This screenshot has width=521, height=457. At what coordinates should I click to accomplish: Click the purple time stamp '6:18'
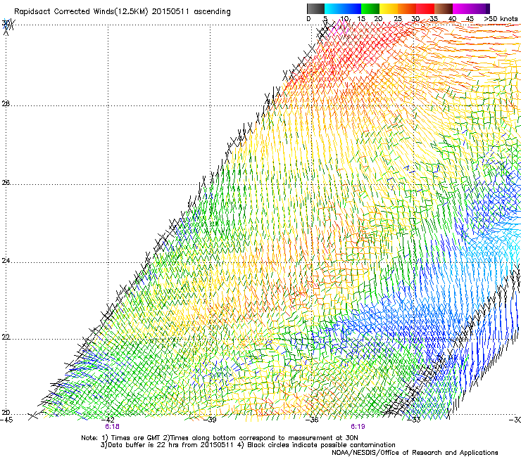click(112, 427)
